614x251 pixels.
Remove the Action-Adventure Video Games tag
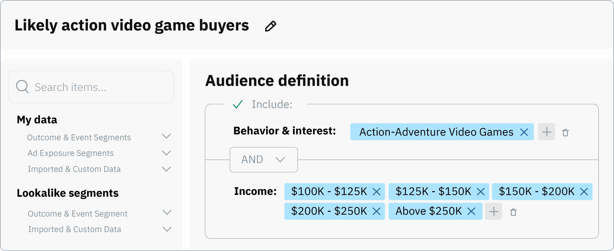(524, 132)
